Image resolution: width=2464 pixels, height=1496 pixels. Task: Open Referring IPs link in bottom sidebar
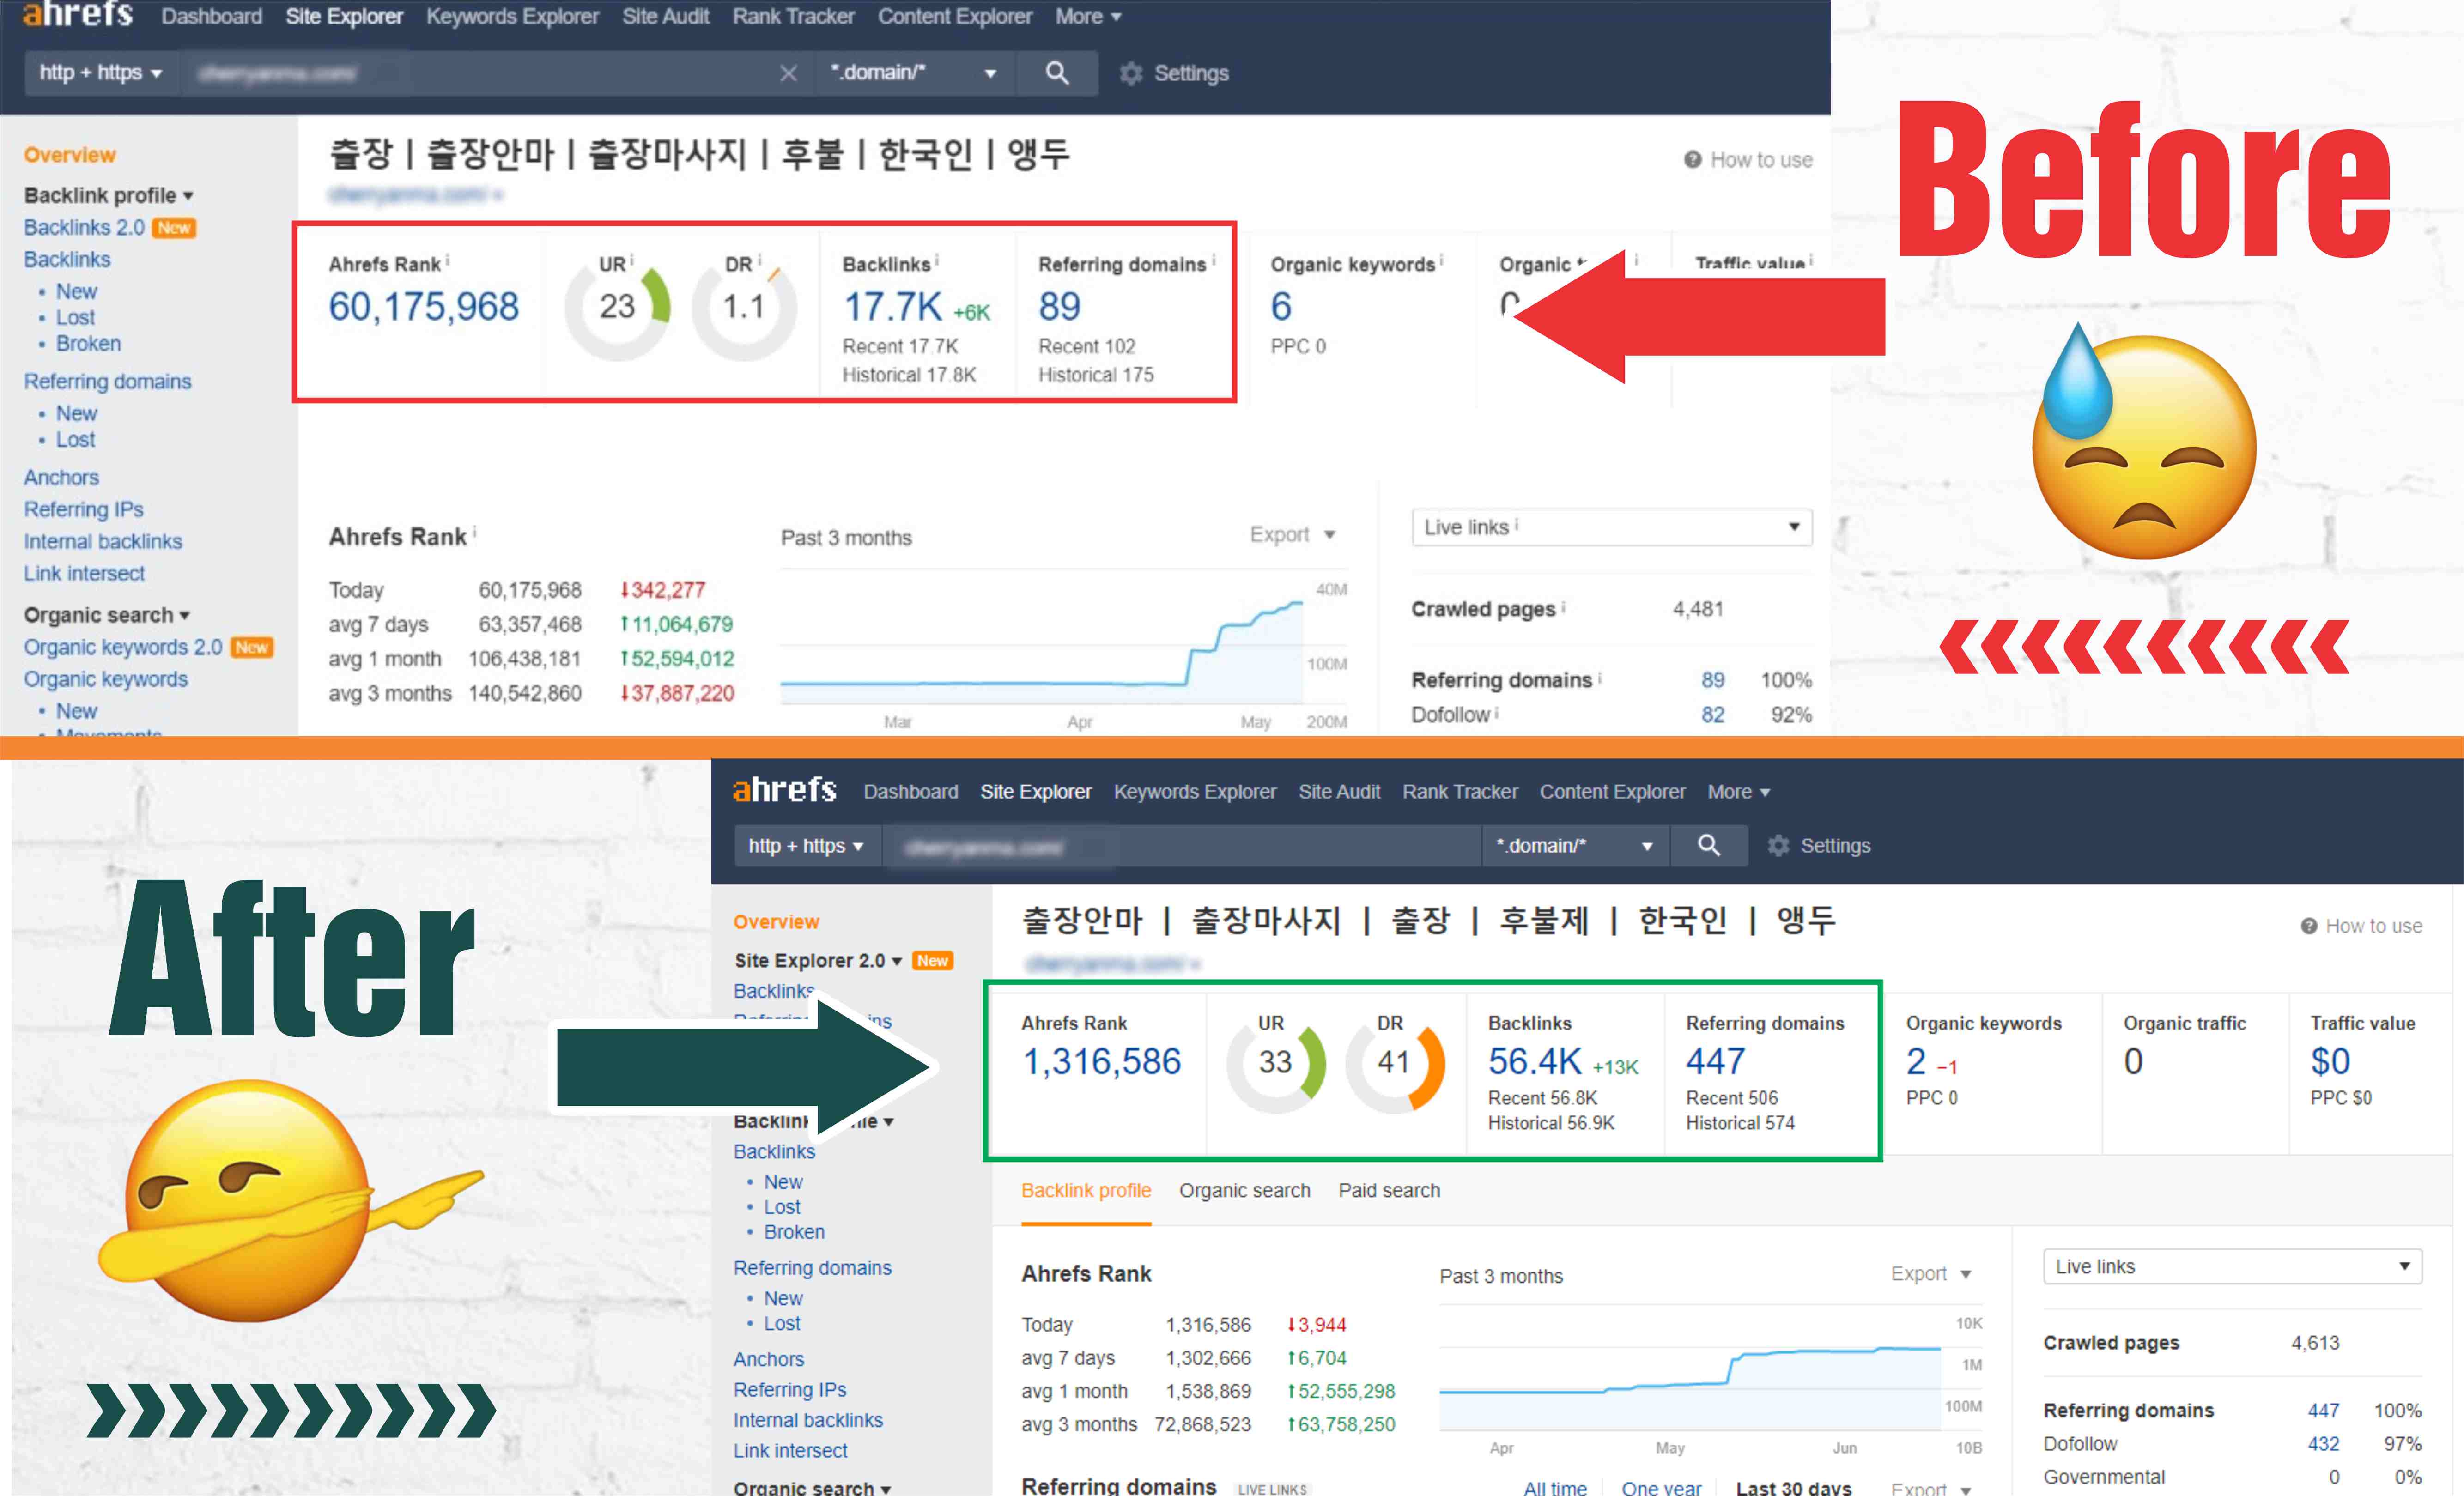coord(789,1390)
